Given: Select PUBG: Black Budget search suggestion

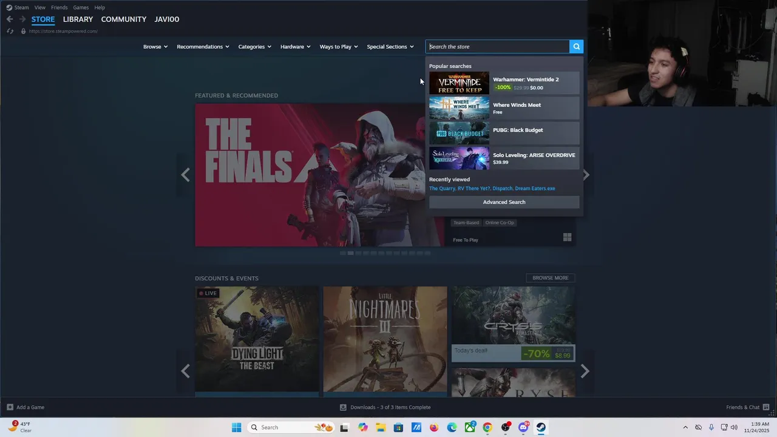Looking at the screenshot, I should pyautogui.click(x=504, y=133).
